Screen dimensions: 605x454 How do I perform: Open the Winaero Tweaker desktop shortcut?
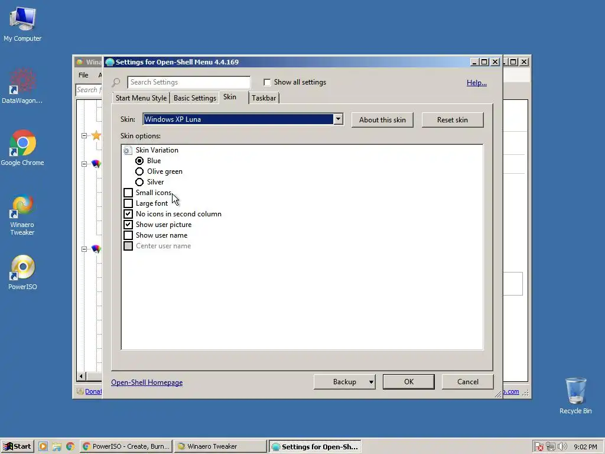pyautogui.click(x=22, y=215)
